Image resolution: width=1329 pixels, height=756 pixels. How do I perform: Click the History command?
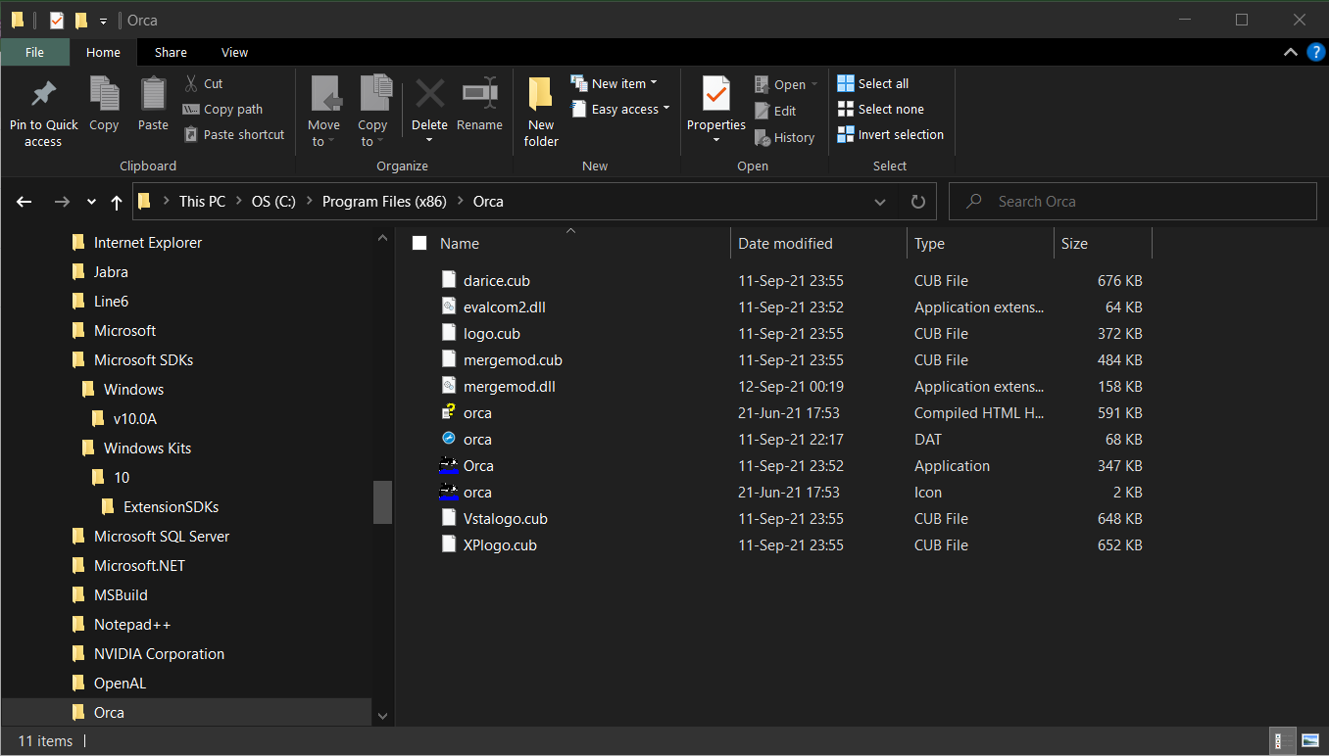[784, 137]
